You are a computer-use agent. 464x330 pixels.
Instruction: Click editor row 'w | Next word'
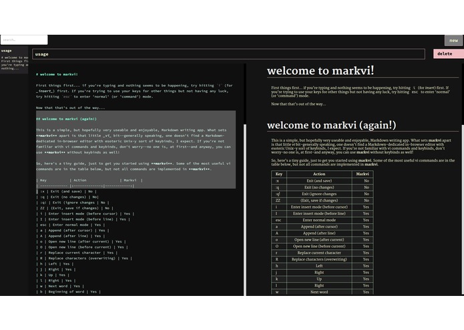click(60, 286)
